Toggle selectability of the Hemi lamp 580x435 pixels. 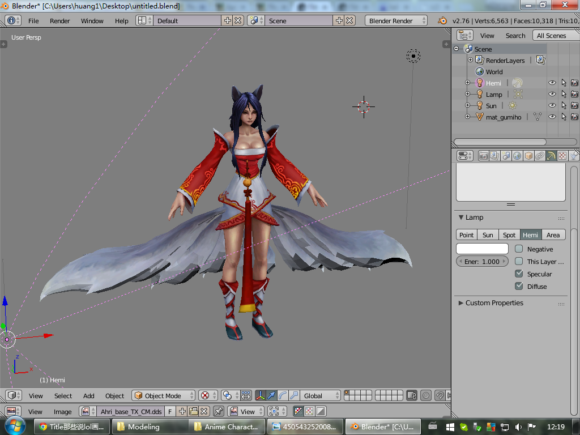point(564,83)
